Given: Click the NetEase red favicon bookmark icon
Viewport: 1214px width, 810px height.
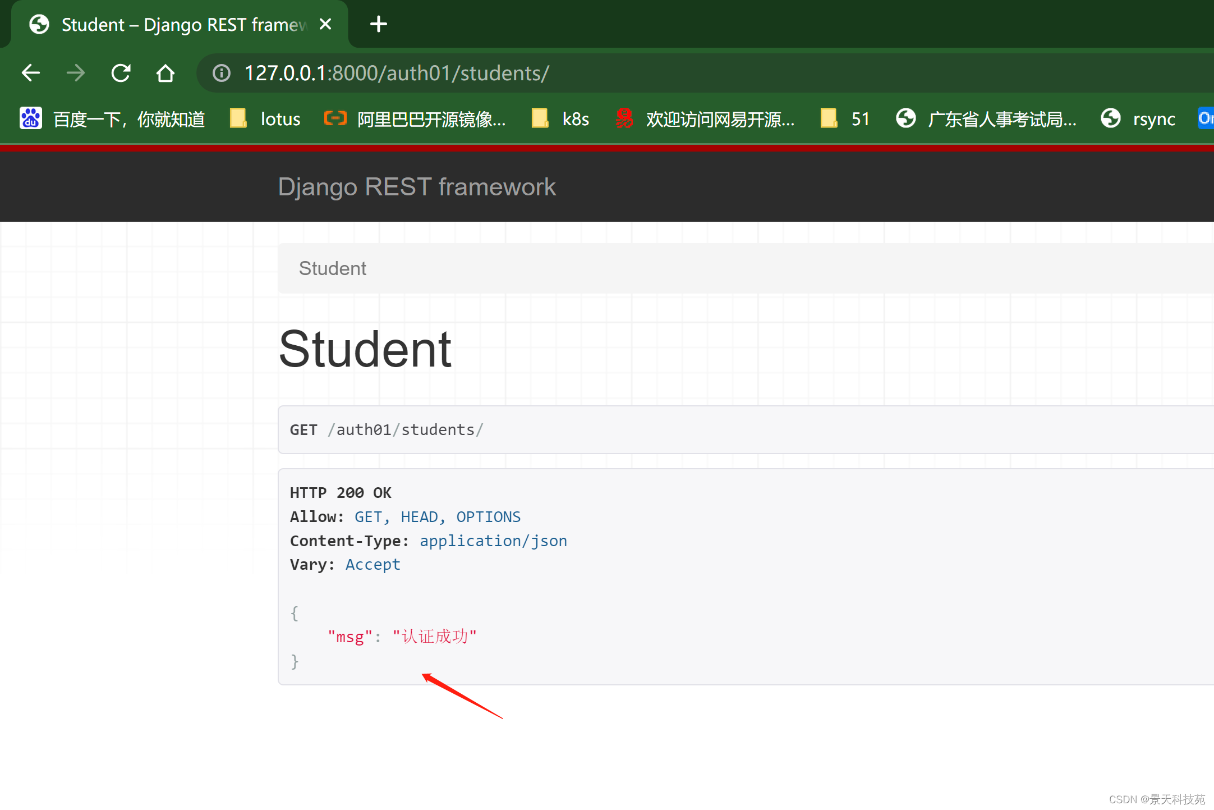Looking at the screenshot, I should [x=624, y=118].
